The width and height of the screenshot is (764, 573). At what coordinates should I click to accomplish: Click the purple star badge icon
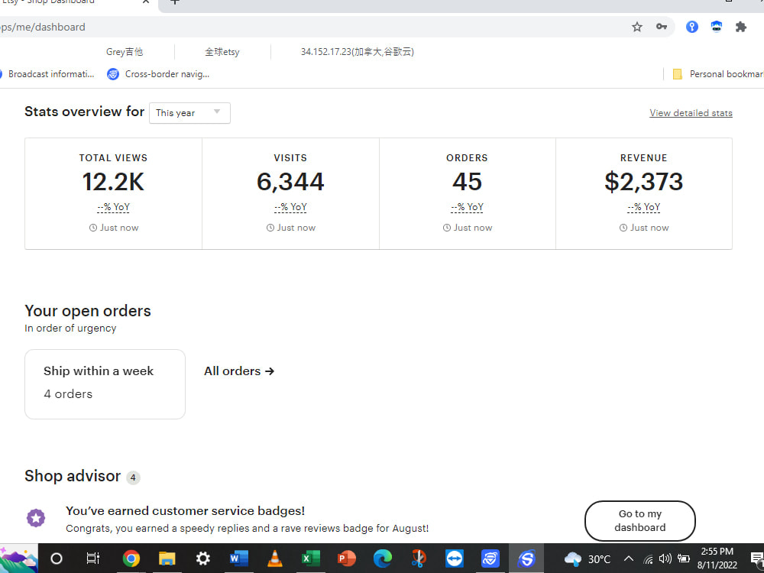pyautogui.click(x=36, y=517)
